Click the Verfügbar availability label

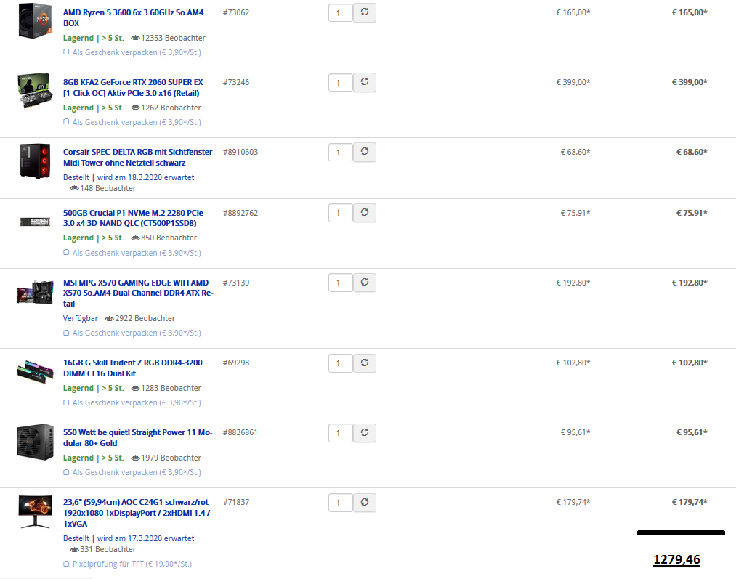(x=80, y=319)
